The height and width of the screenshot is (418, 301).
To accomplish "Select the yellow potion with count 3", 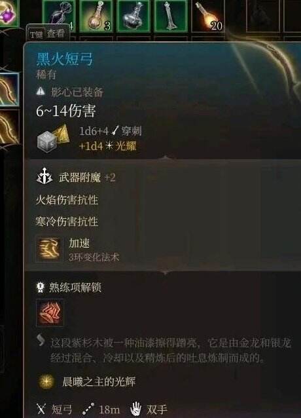I will [96, 16].
